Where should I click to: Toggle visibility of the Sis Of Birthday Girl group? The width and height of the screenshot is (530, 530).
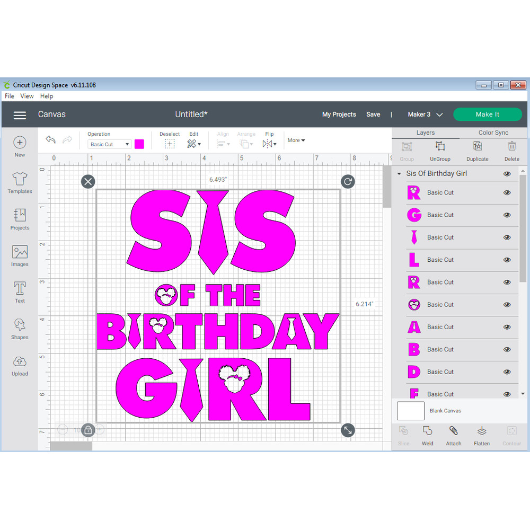pos(507,173)
